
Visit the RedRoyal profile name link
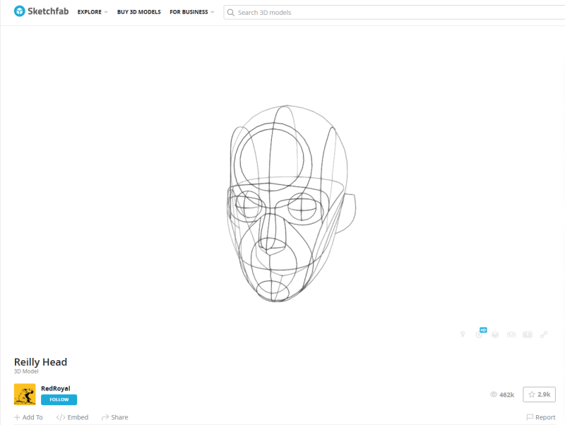(x=55, y=388)
